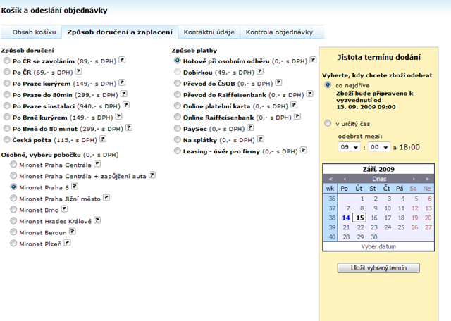
Task: Open info icon for Na splátky
Action: 261,139
